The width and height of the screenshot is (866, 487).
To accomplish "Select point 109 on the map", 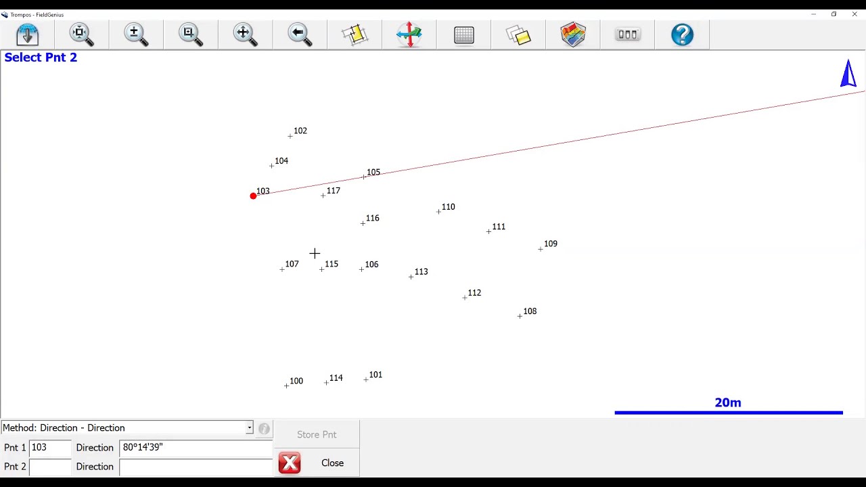I will [541, 249].
